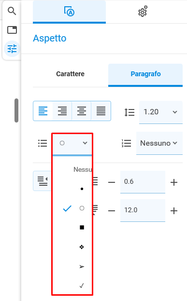The height and width of the screenshot is (301, 187).
Task: Select the Paragrafo tab
Action: point(145,75)
